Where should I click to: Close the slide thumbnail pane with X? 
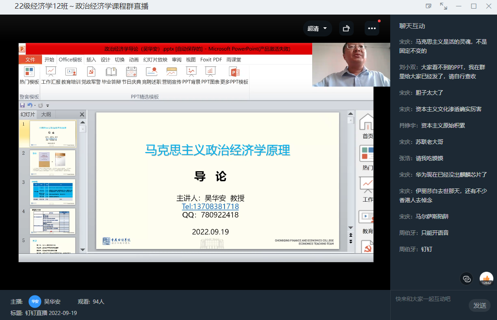(82, 114)
